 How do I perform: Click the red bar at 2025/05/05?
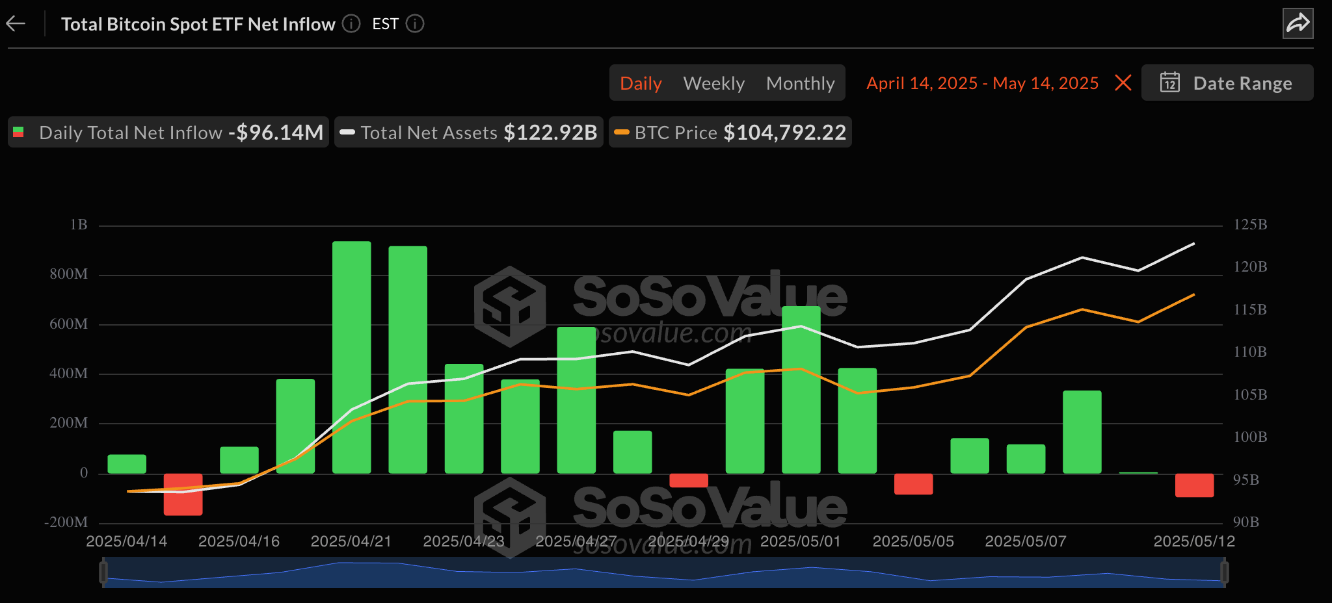913,484
